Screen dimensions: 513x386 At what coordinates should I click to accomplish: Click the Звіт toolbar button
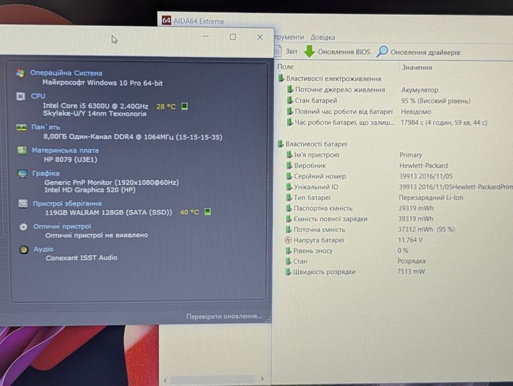(x=286, y=51)
